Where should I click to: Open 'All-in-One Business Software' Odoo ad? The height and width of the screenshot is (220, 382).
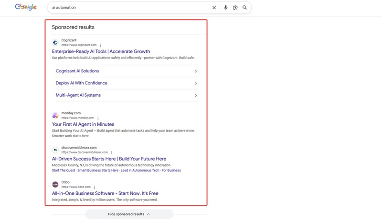[x=105, y=193]
